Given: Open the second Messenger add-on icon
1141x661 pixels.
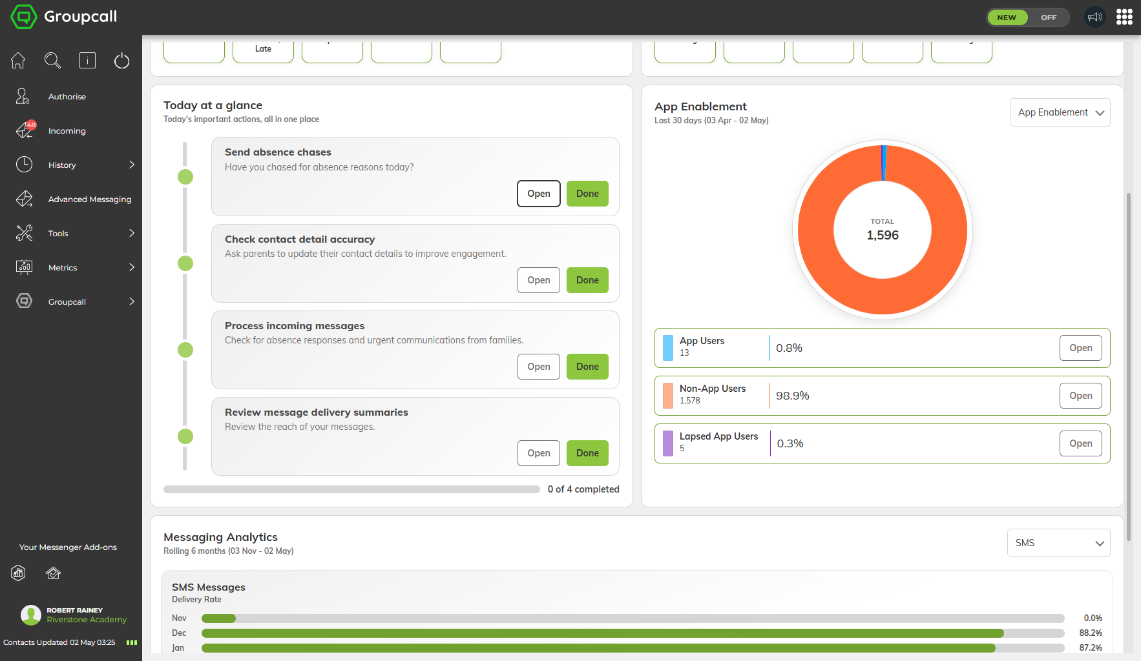Looking at the screenshot, I should 53,573.
